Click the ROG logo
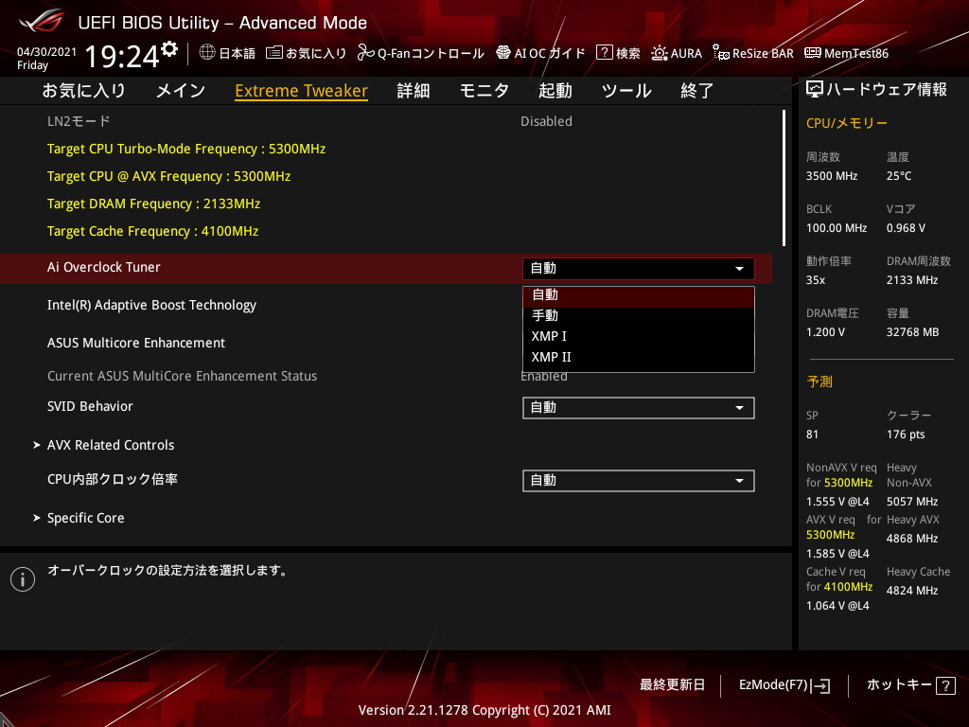Viewport: 969px width, 727px height. click(42, 22)
